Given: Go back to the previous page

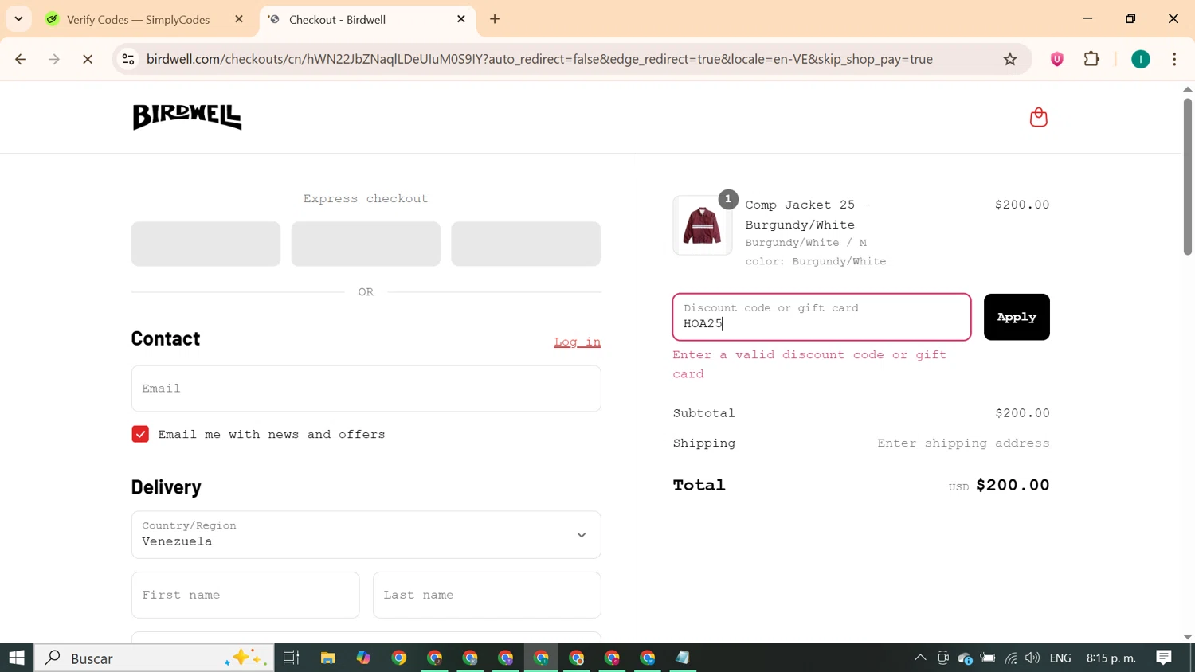Looking at the screenshot, I should (21, 59).
